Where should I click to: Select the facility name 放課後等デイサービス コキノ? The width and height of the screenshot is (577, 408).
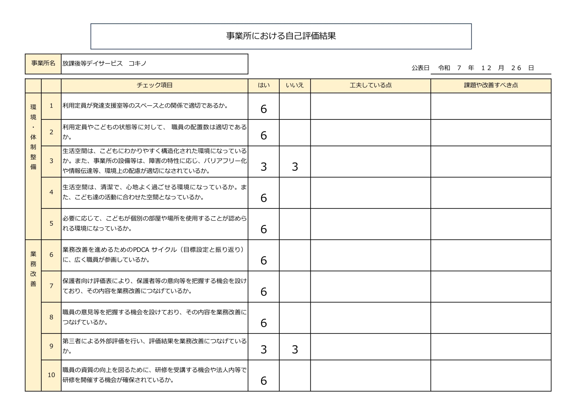[x=104, y=63]
